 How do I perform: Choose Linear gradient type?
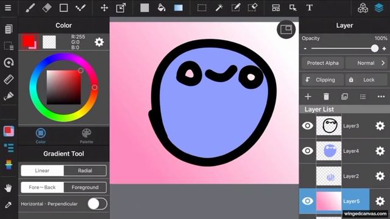(x=42, y=170)
